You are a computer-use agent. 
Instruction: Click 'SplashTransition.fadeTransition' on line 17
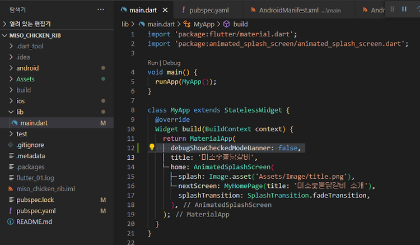point(307,196)
